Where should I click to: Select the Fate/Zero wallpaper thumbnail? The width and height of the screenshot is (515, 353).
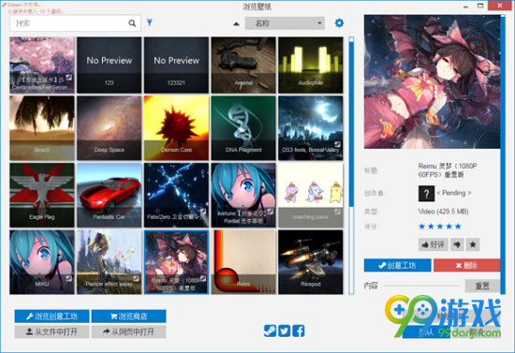coord(176,195)
